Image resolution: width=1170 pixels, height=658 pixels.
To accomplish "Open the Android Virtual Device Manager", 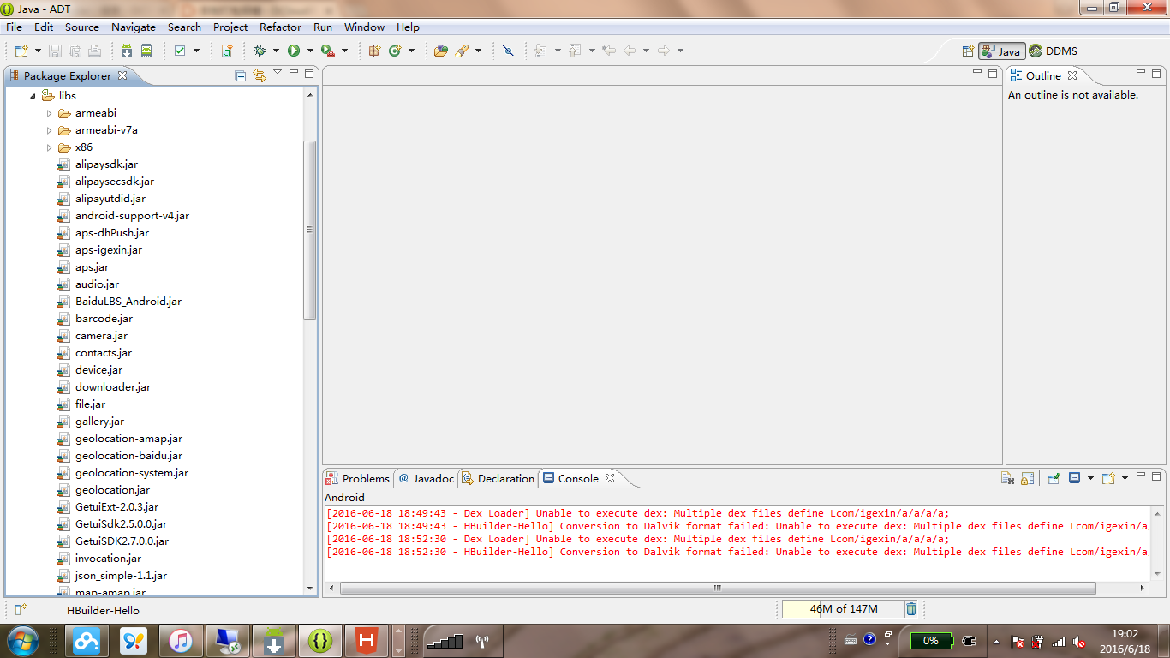I will (x=146, y=51).
